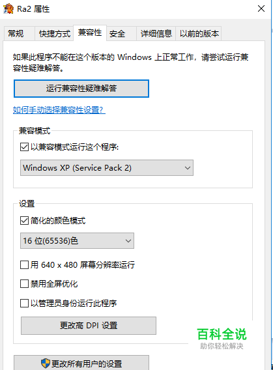273x370 pixels.
Task: Close the Ra2 属性 dialog
Action: [261, 8]
